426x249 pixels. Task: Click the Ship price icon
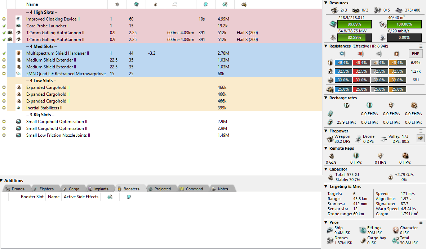coord(330,231)
